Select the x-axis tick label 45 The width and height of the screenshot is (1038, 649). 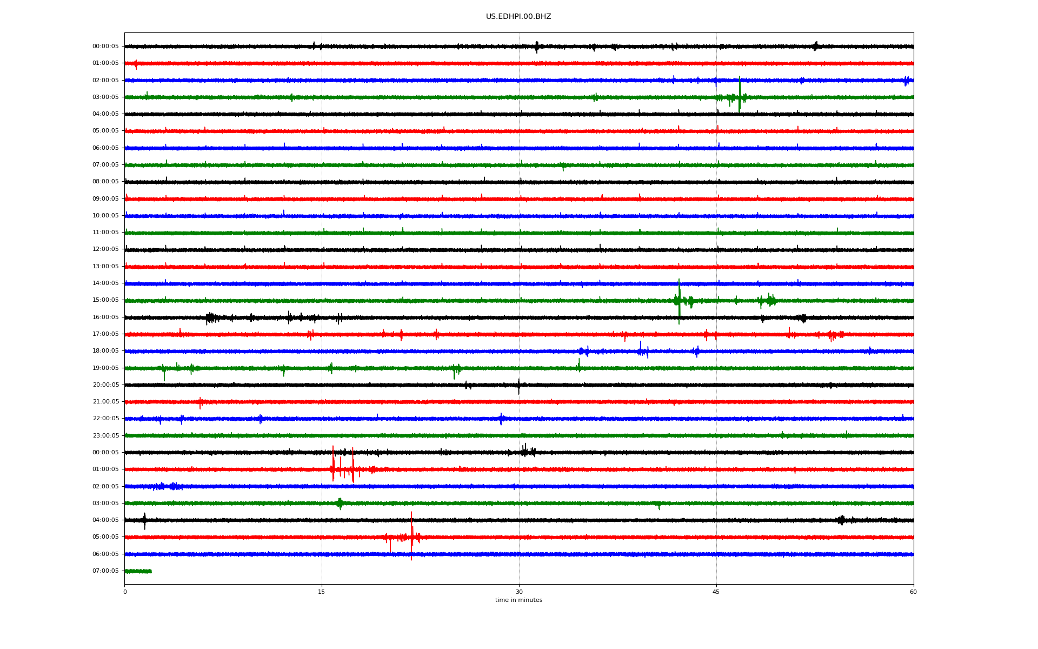(x=716, y=592)
